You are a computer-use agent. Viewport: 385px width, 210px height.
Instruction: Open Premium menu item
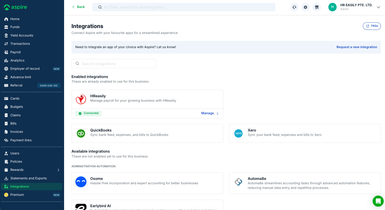[x=32, y=195]
